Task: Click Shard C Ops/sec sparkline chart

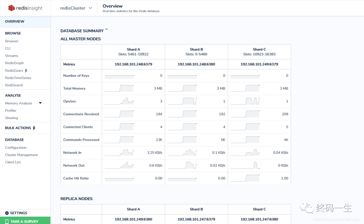Action: [245, 101]
